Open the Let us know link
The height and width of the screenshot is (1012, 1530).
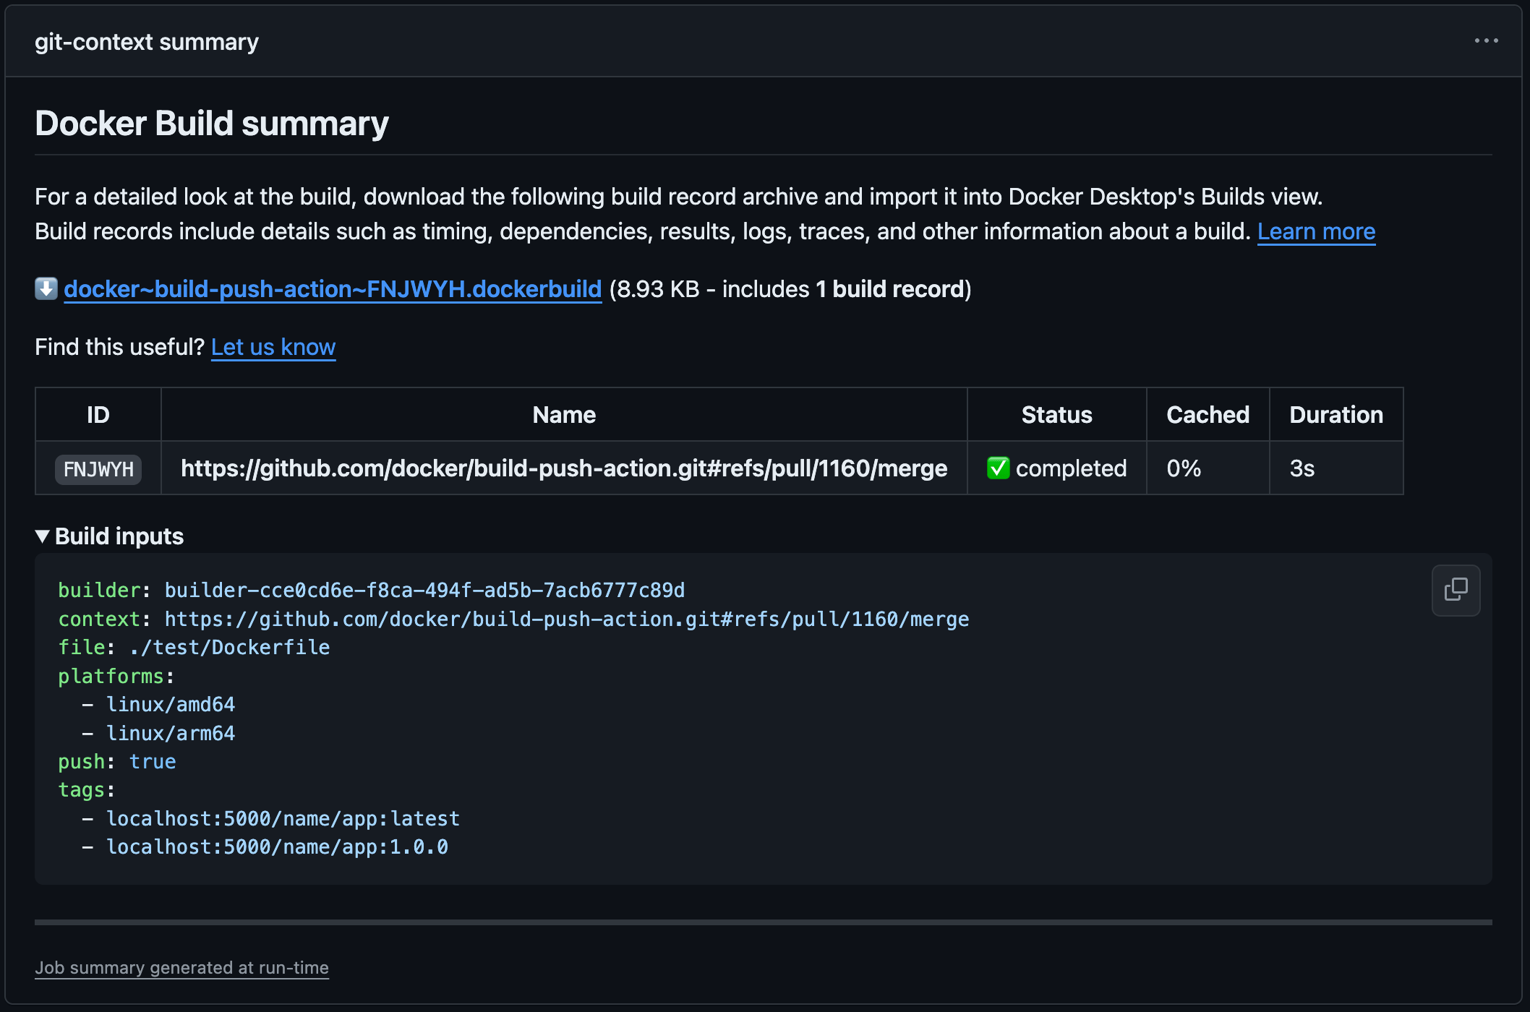tap(273, 347)
